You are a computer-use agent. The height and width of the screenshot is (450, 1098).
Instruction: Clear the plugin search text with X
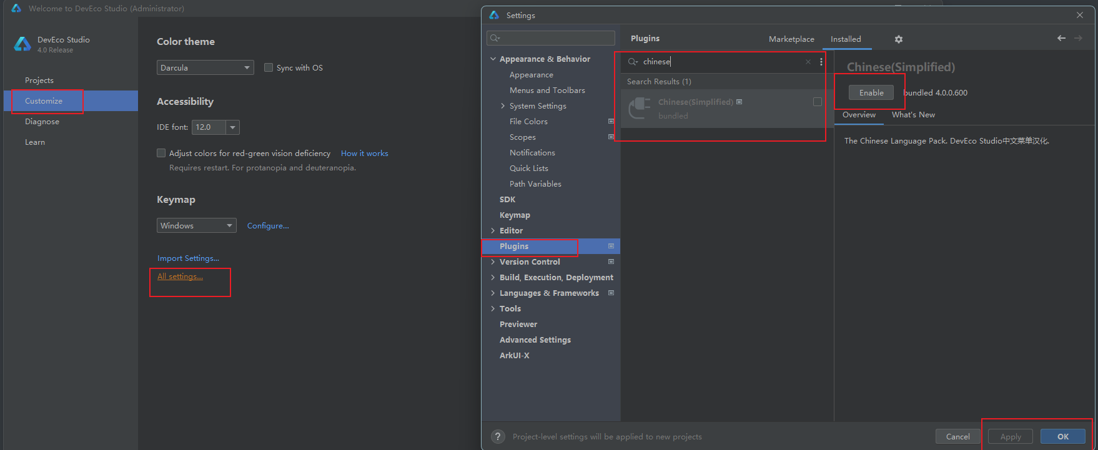click(808, 62)
